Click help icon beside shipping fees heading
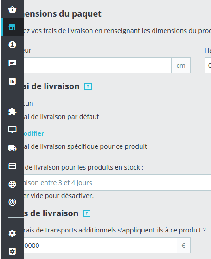Image resolution: width=211 pixels, height=259 pixels. [x=87, y=213]
